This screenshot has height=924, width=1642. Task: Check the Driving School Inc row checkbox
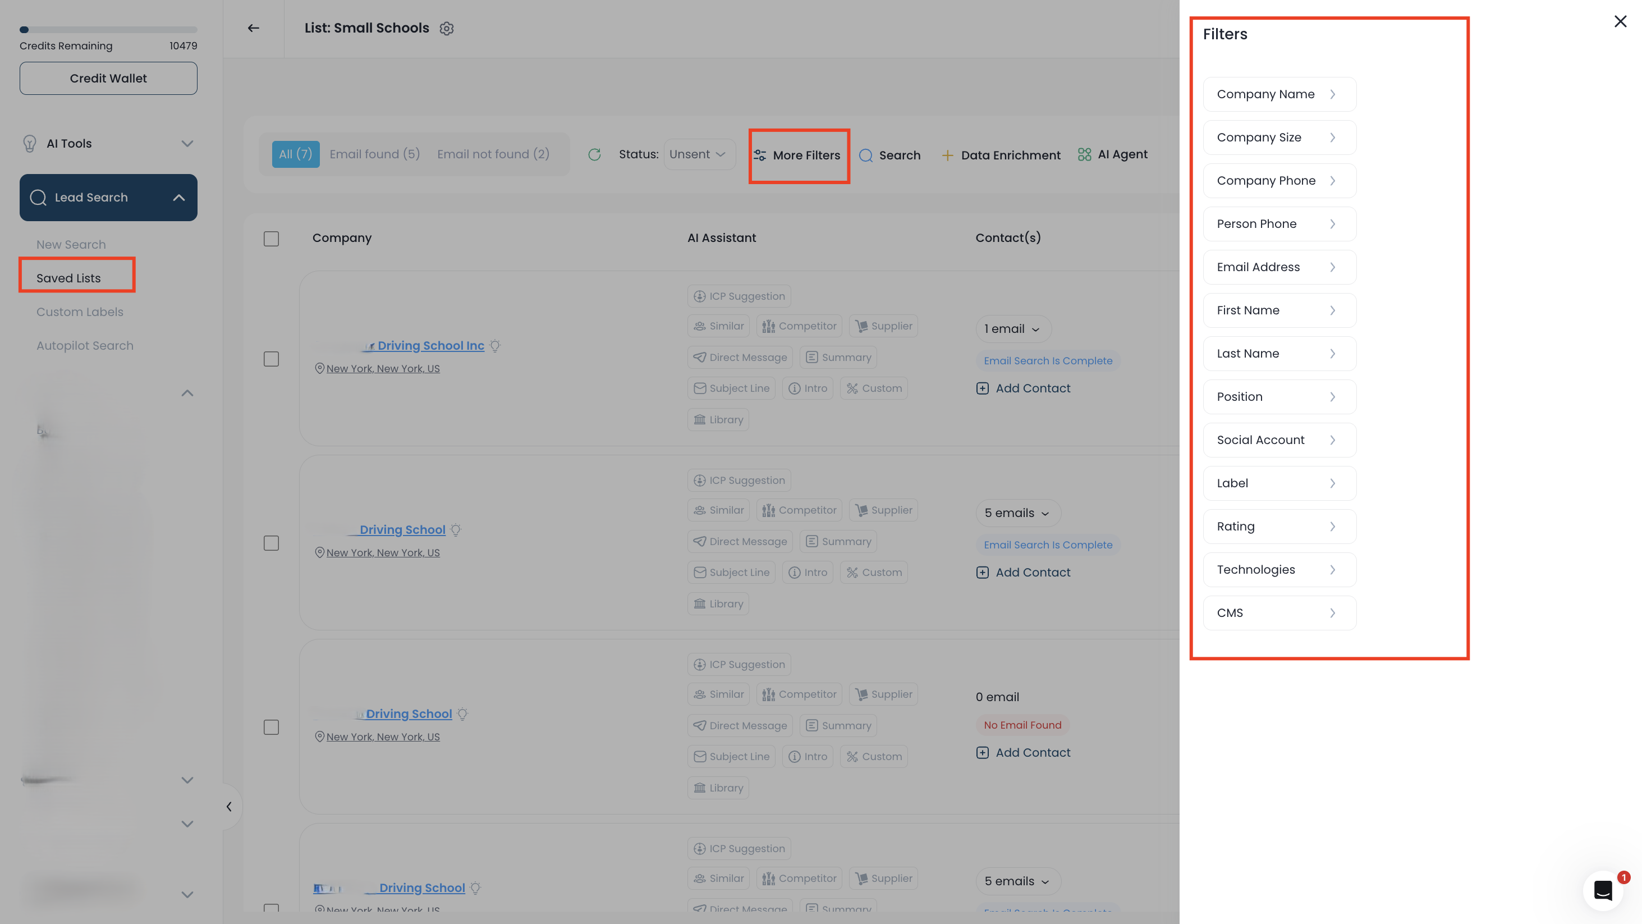(x=271, y=359)
